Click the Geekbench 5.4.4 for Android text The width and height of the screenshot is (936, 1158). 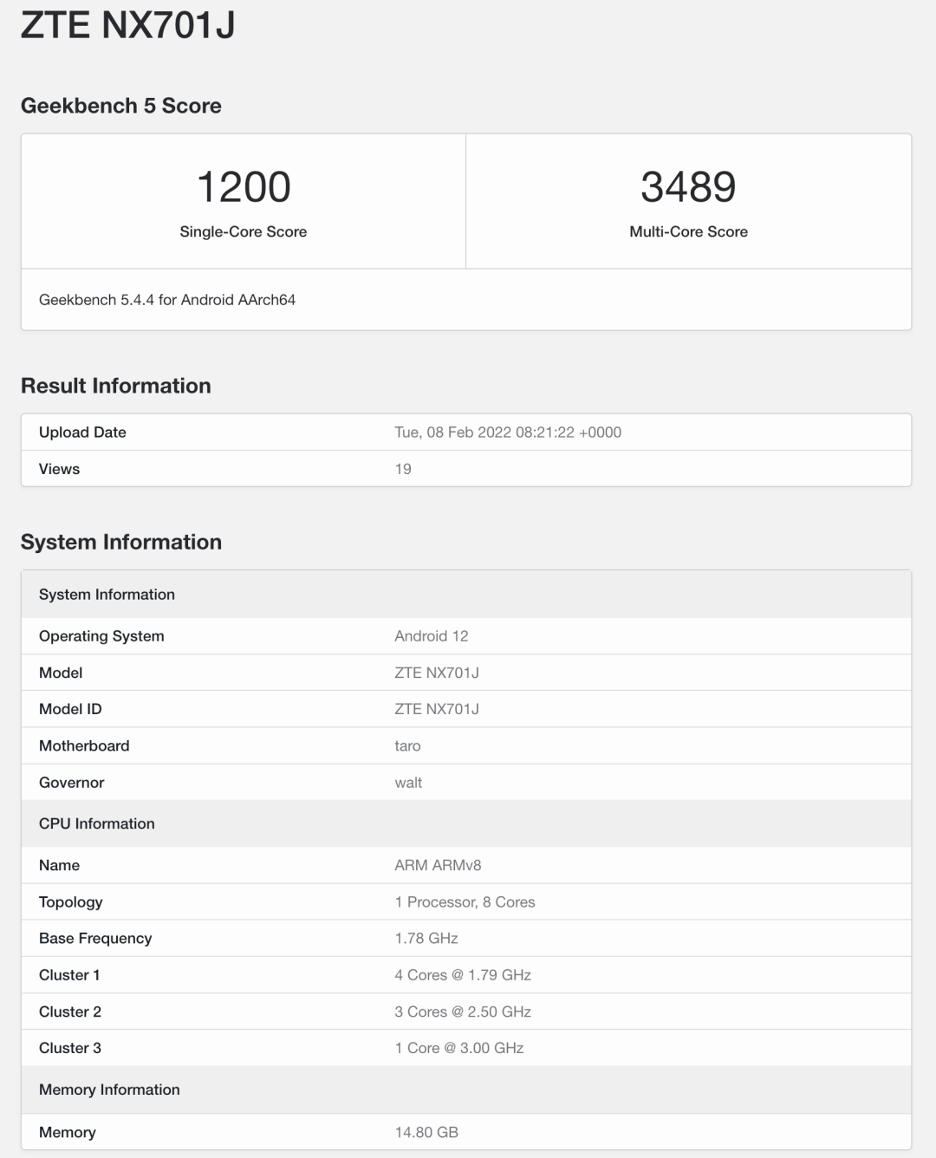(x=167, y=300)
